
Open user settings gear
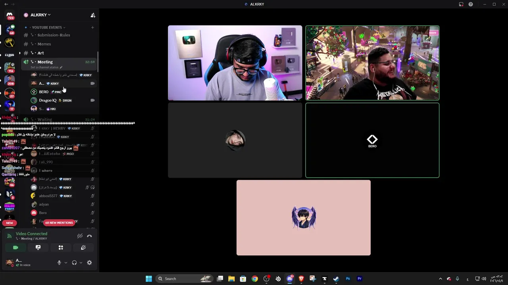89,262
